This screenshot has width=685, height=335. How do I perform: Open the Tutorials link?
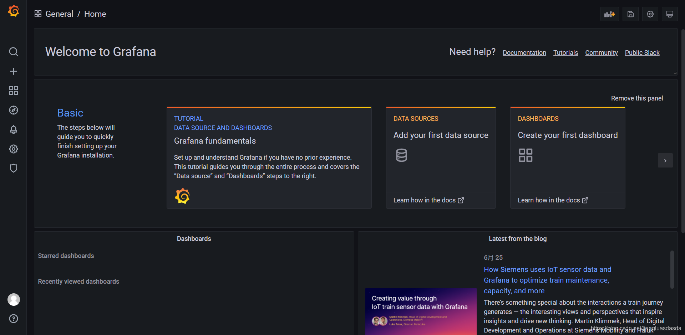pos(565,53)
